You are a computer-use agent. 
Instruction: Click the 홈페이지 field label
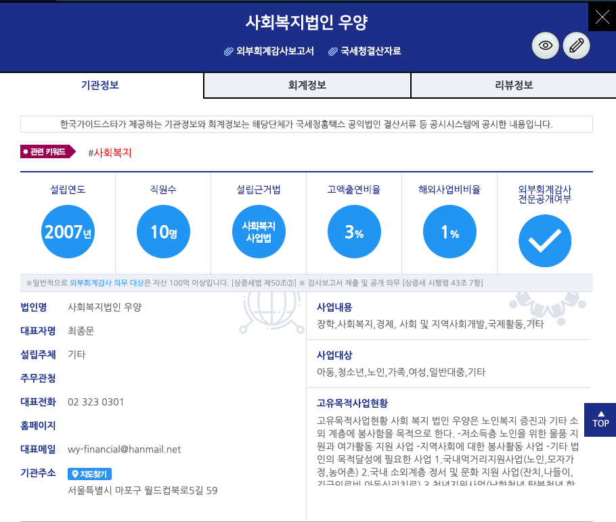pos(38,426)
